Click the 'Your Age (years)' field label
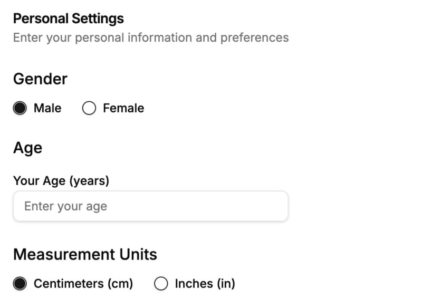Viewport: 422px width, 308px height. 61,181
